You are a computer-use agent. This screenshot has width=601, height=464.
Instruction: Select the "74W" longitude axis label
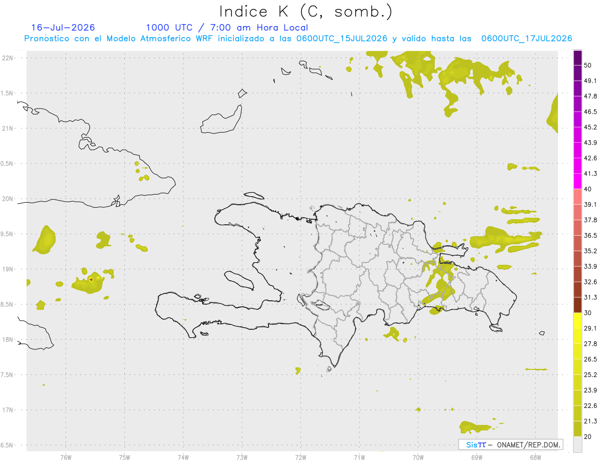183,457
